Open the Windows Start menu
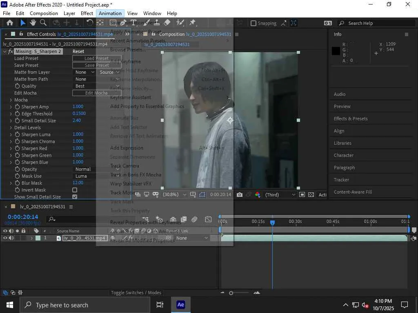This screenshot has width=418, height=313. 9,305
